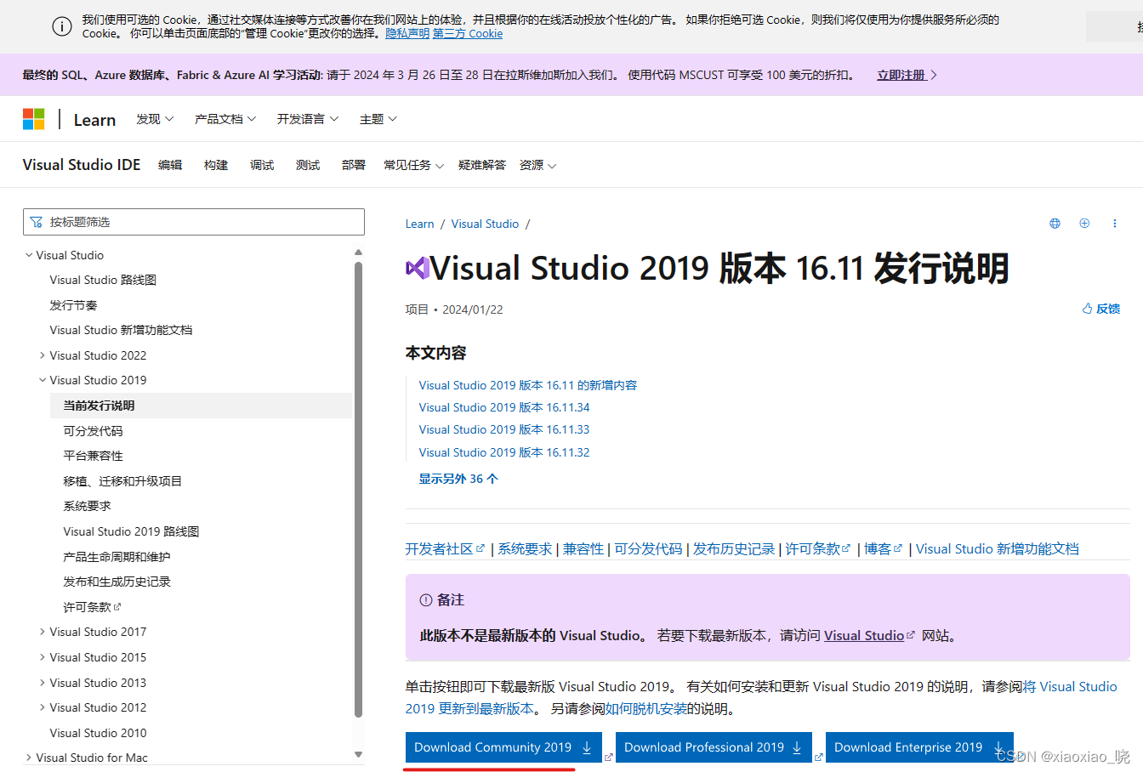Click the add to collection plus icon
1143x772 pixels.
click(x=1084, y=224)
